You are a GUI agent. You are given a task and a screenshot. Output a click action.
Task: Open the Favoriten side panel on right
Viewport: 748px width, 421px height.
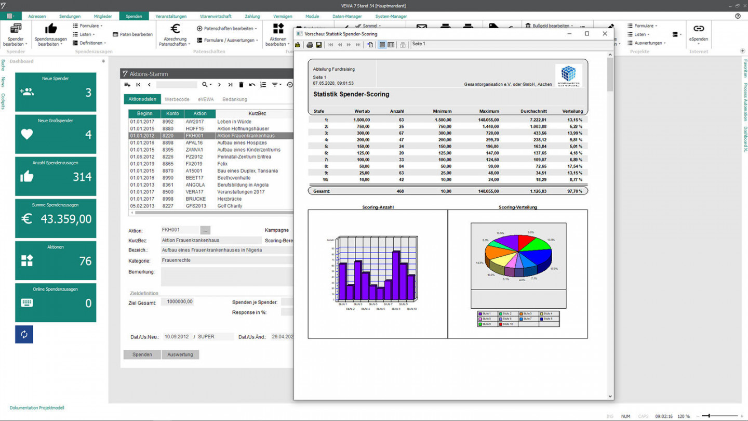click(x=745, y=68)
